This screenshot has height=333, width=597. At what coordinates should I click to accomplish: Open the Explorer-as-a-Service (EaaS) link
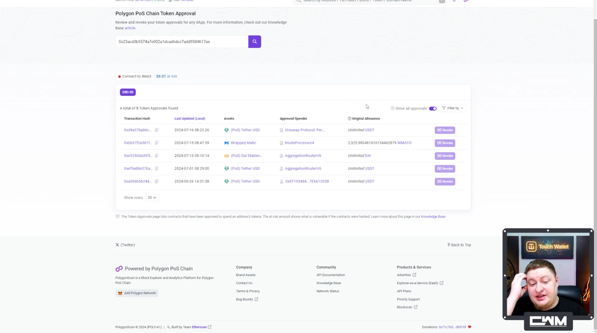pyautogui.click(x=420, y=283)
